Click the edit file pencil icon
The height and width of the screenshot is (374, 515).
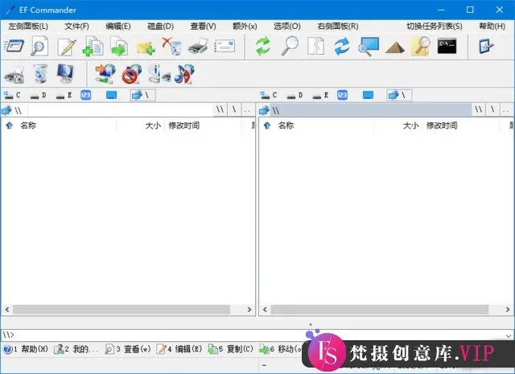tap(67, 47)
